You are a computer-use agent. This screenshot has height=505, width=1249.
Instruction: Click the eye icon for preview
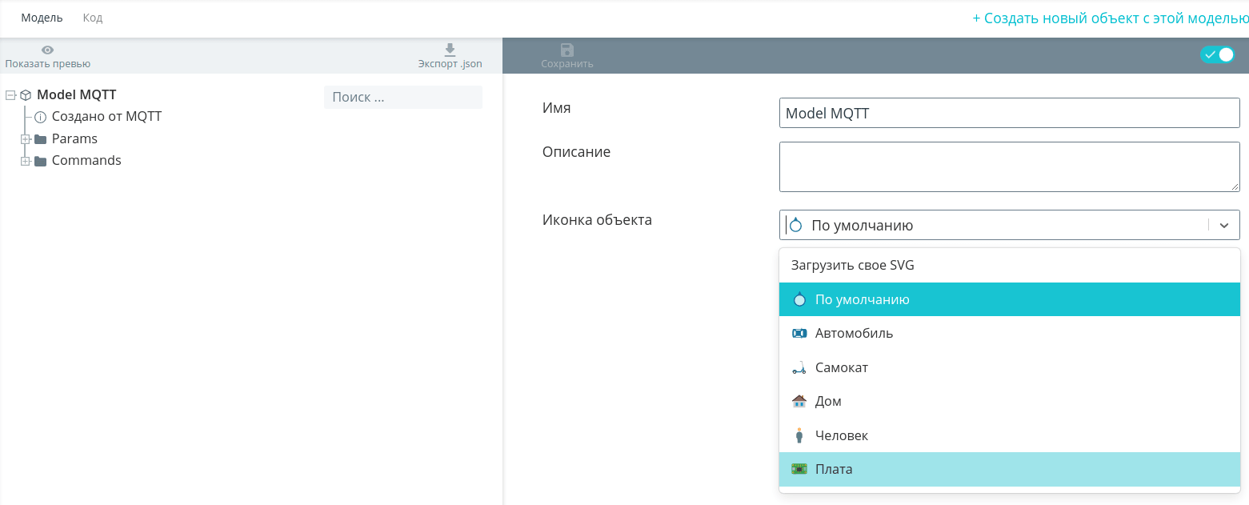pos(48,50)
